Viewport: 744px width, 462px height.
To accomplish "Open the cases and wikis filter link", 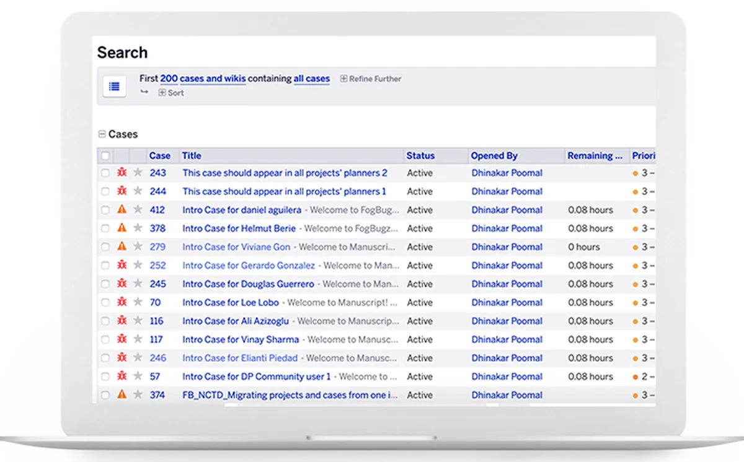I will [x=213, y=79].
